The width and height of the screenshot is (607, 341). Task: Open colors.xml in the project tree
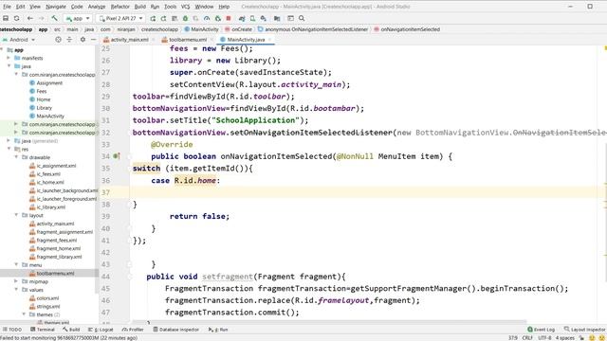point(47,298)
